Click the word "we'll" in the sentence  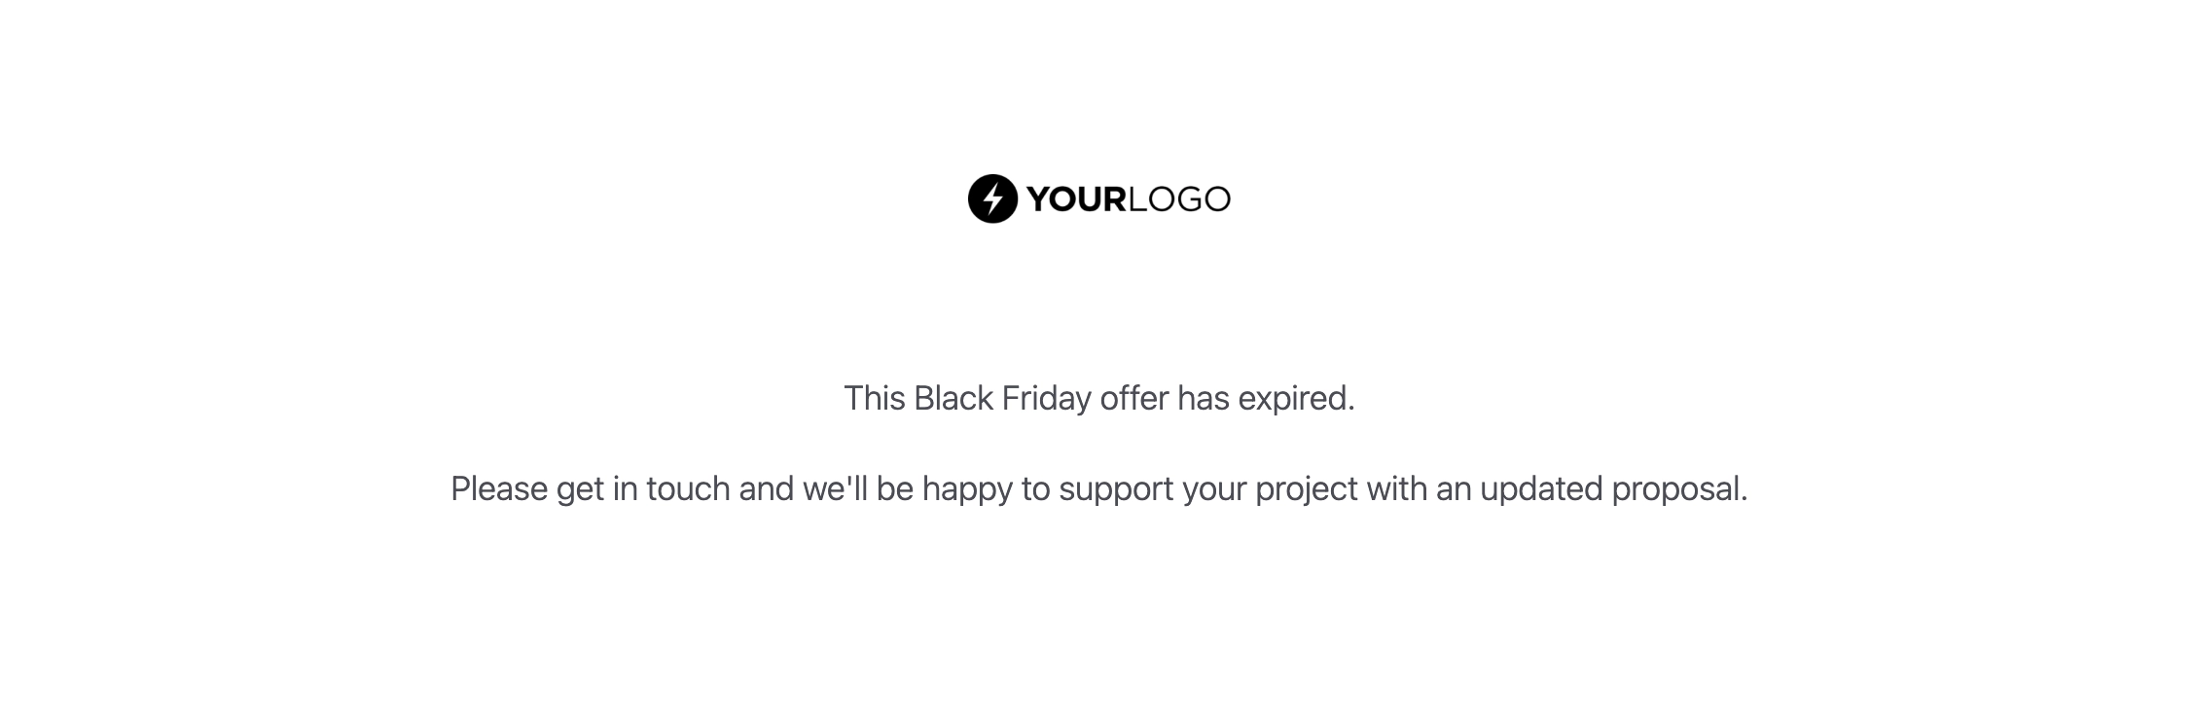click(x=835, y=489)
